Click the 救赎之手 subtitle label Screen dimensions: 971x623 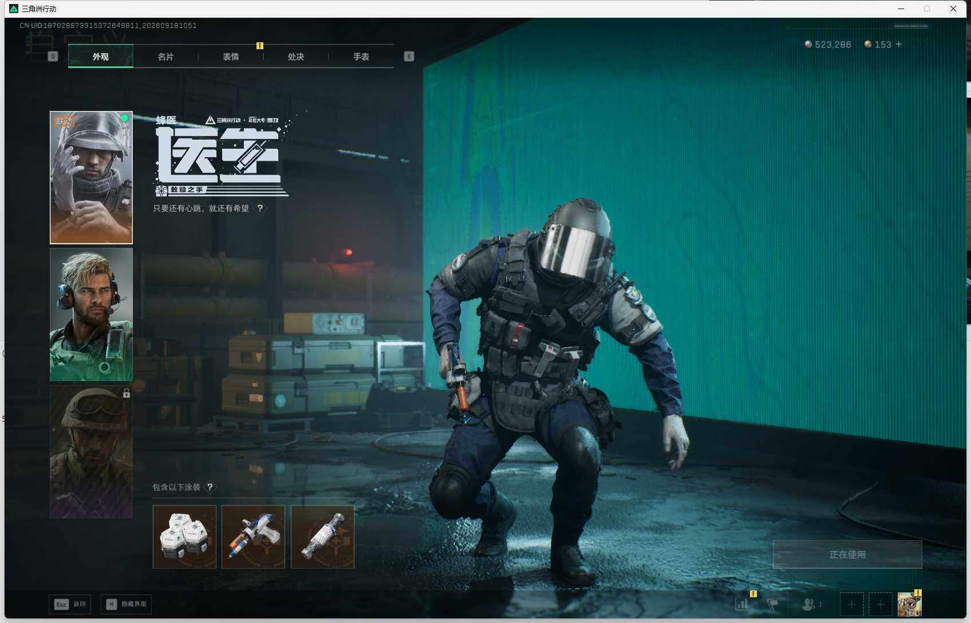[187, 189]
